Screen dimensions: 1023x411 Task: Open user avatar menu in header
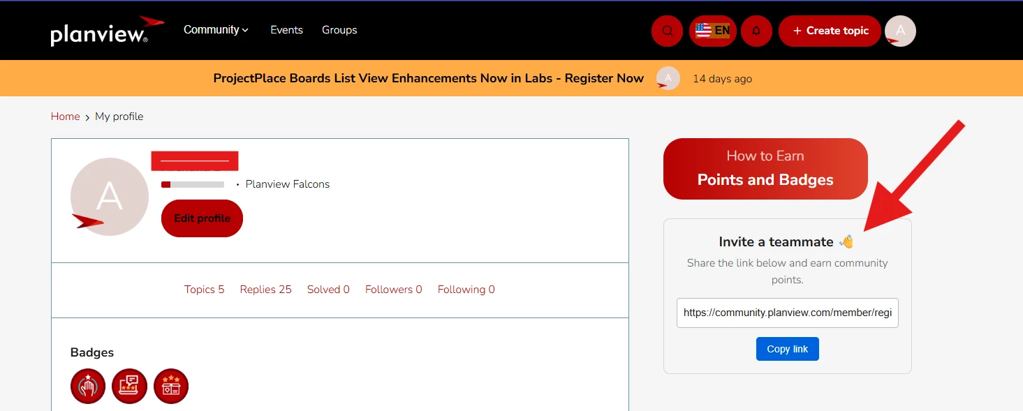click(900, 31)
